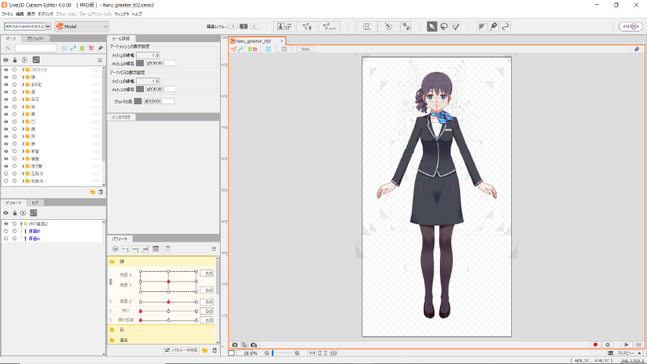Expand the コアパーツ folder
Image resolution: width=647 pixels, height=364 pixels.
[x=23, y=70]
